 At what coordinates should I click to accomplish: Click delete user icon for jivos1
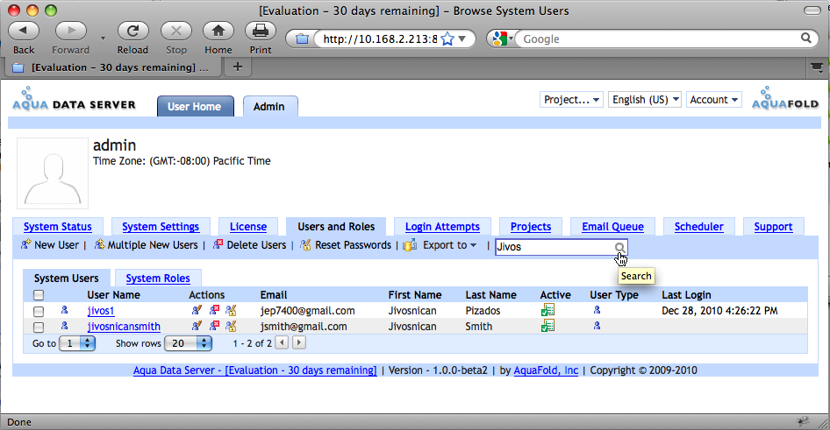[214, 311]
